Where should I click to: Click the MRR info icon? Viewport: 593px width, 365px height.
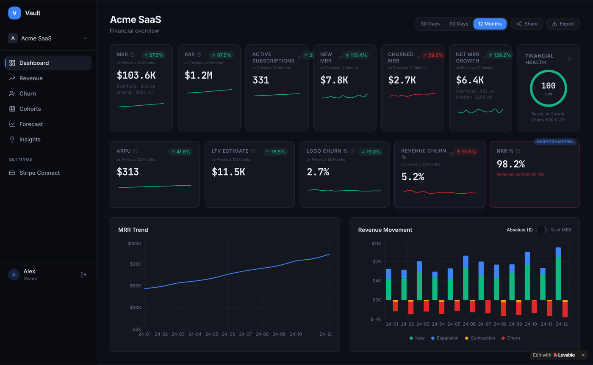[132, 55]
